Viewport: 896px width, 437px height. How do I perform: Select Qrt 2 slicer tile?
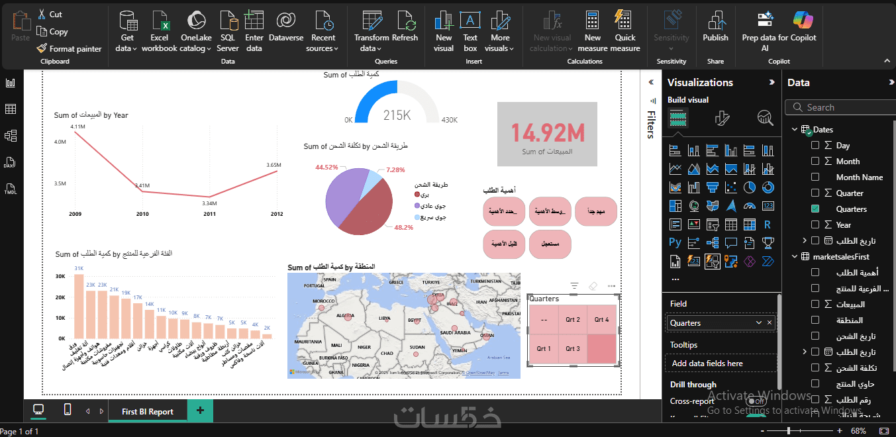click(573, 320)
